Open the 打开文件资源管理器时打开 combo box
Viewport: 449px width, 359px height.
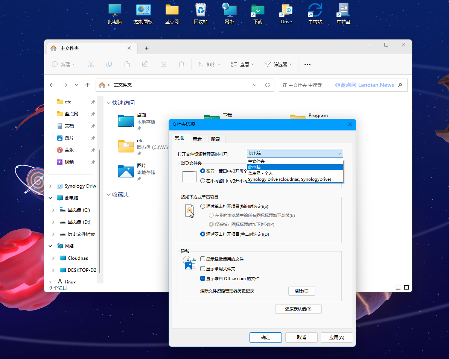tap(295, 154)
